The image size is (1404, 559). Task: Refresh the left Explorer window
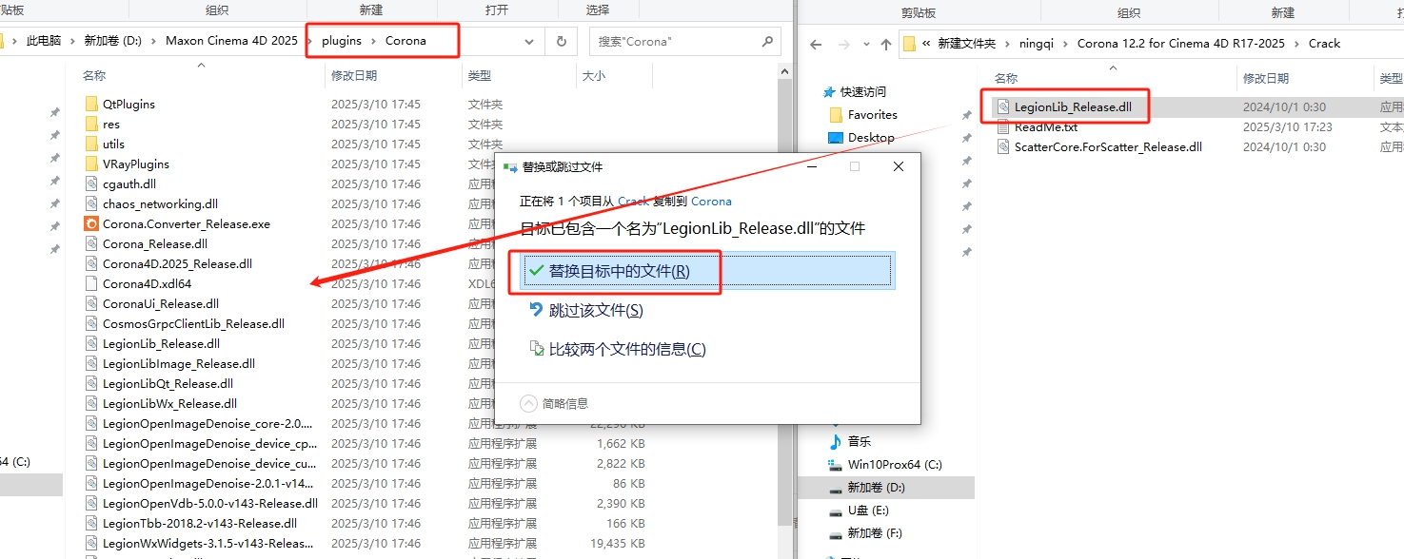[x=562, y=42]
